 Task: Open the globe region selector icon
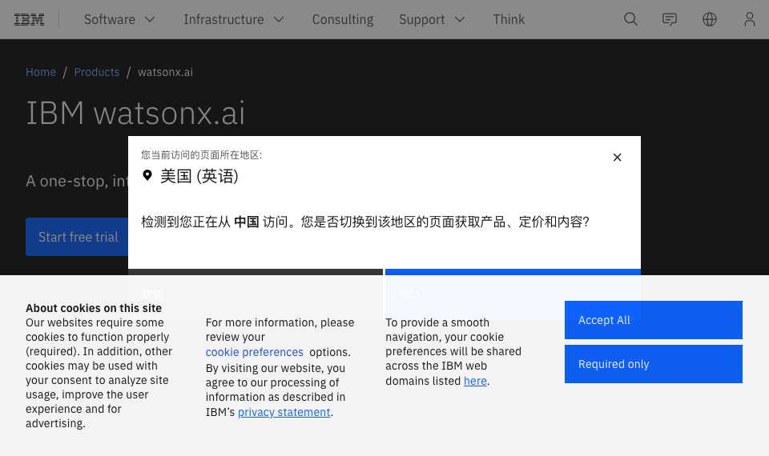tap(709, 19)
